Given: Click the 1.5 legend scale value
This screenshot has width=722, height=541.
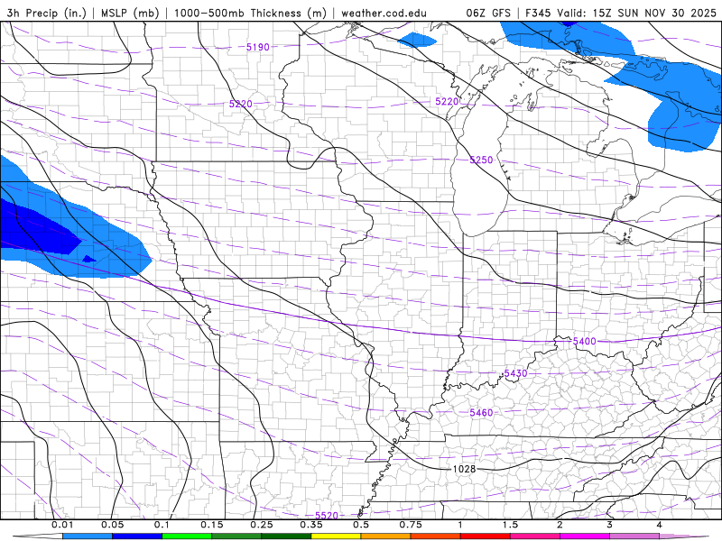Looking at the screenshot, I should point(510,525).
